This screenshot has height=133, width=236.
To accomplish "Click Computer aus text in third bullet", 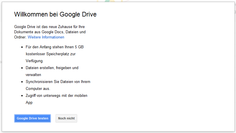I will (38, 88).
